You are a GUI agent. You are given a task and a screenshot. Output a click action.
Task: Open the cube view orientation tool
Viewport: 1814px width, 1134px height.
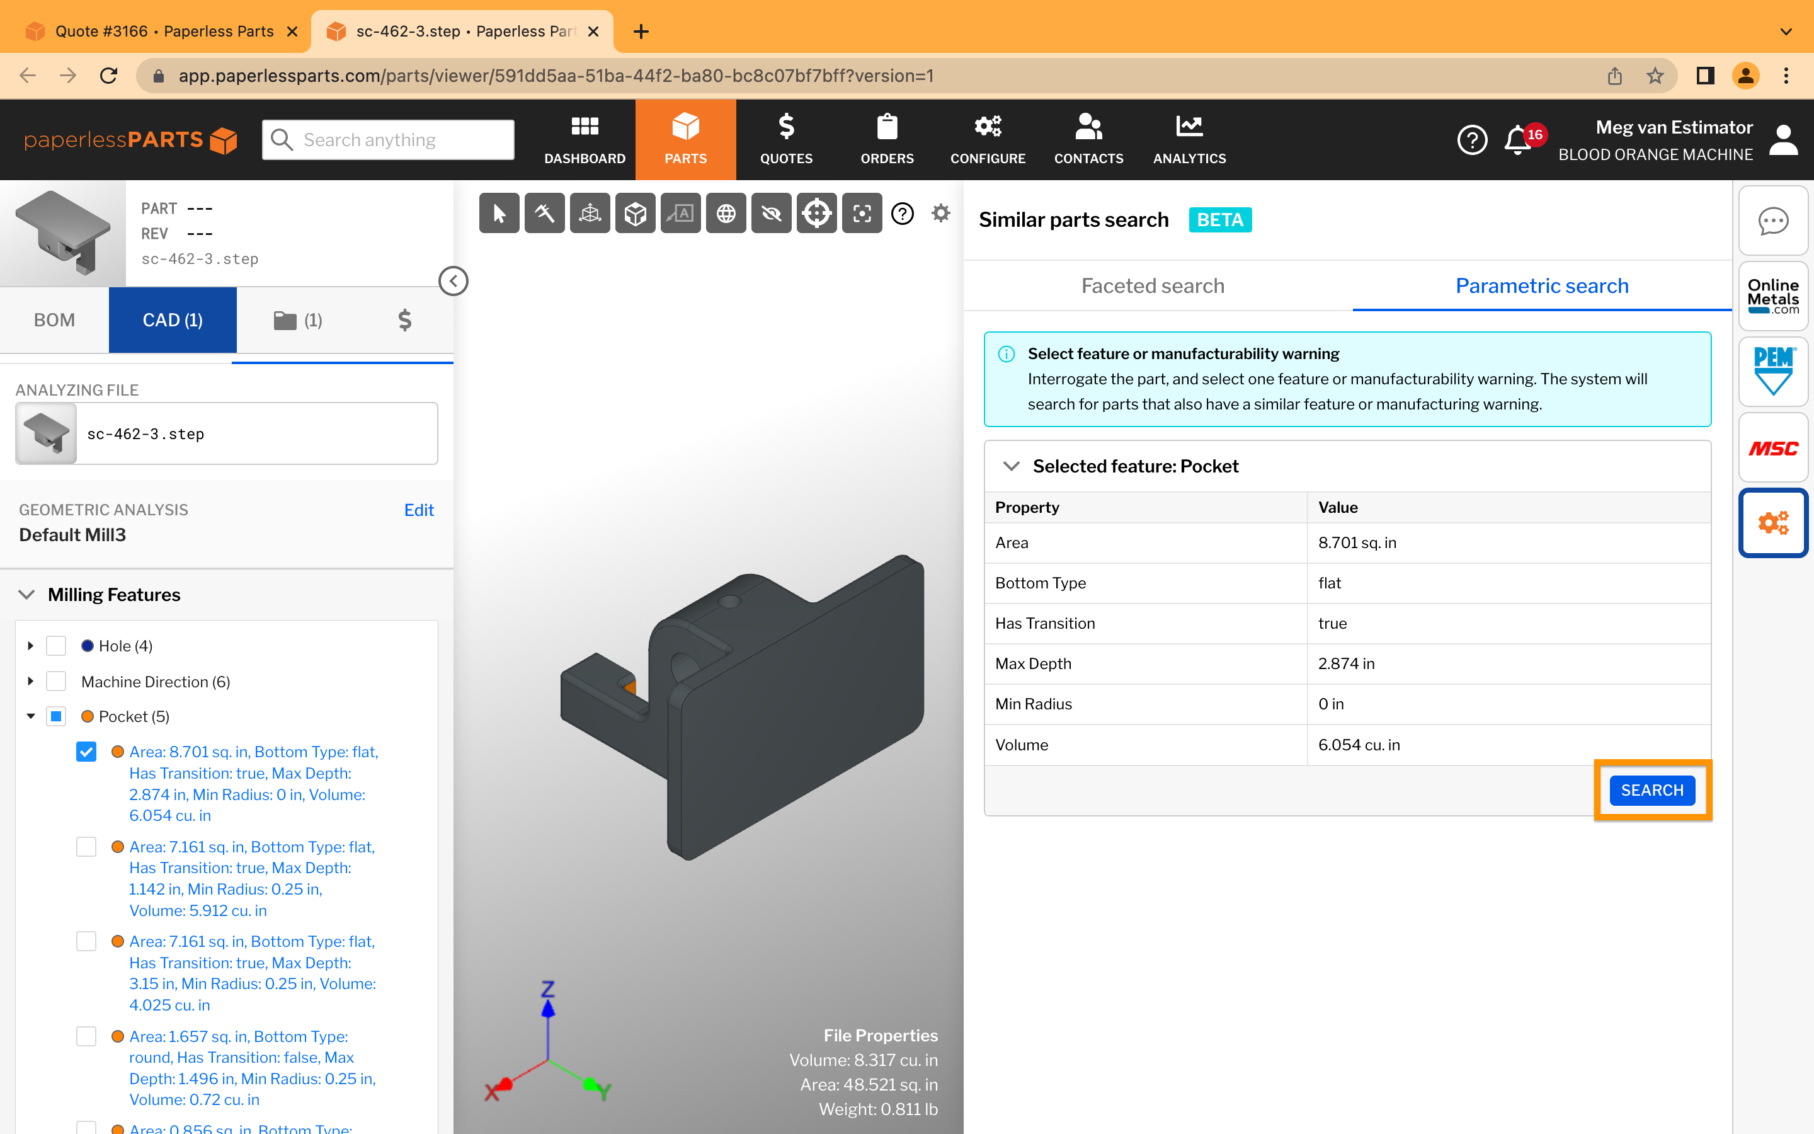[635, 213]
